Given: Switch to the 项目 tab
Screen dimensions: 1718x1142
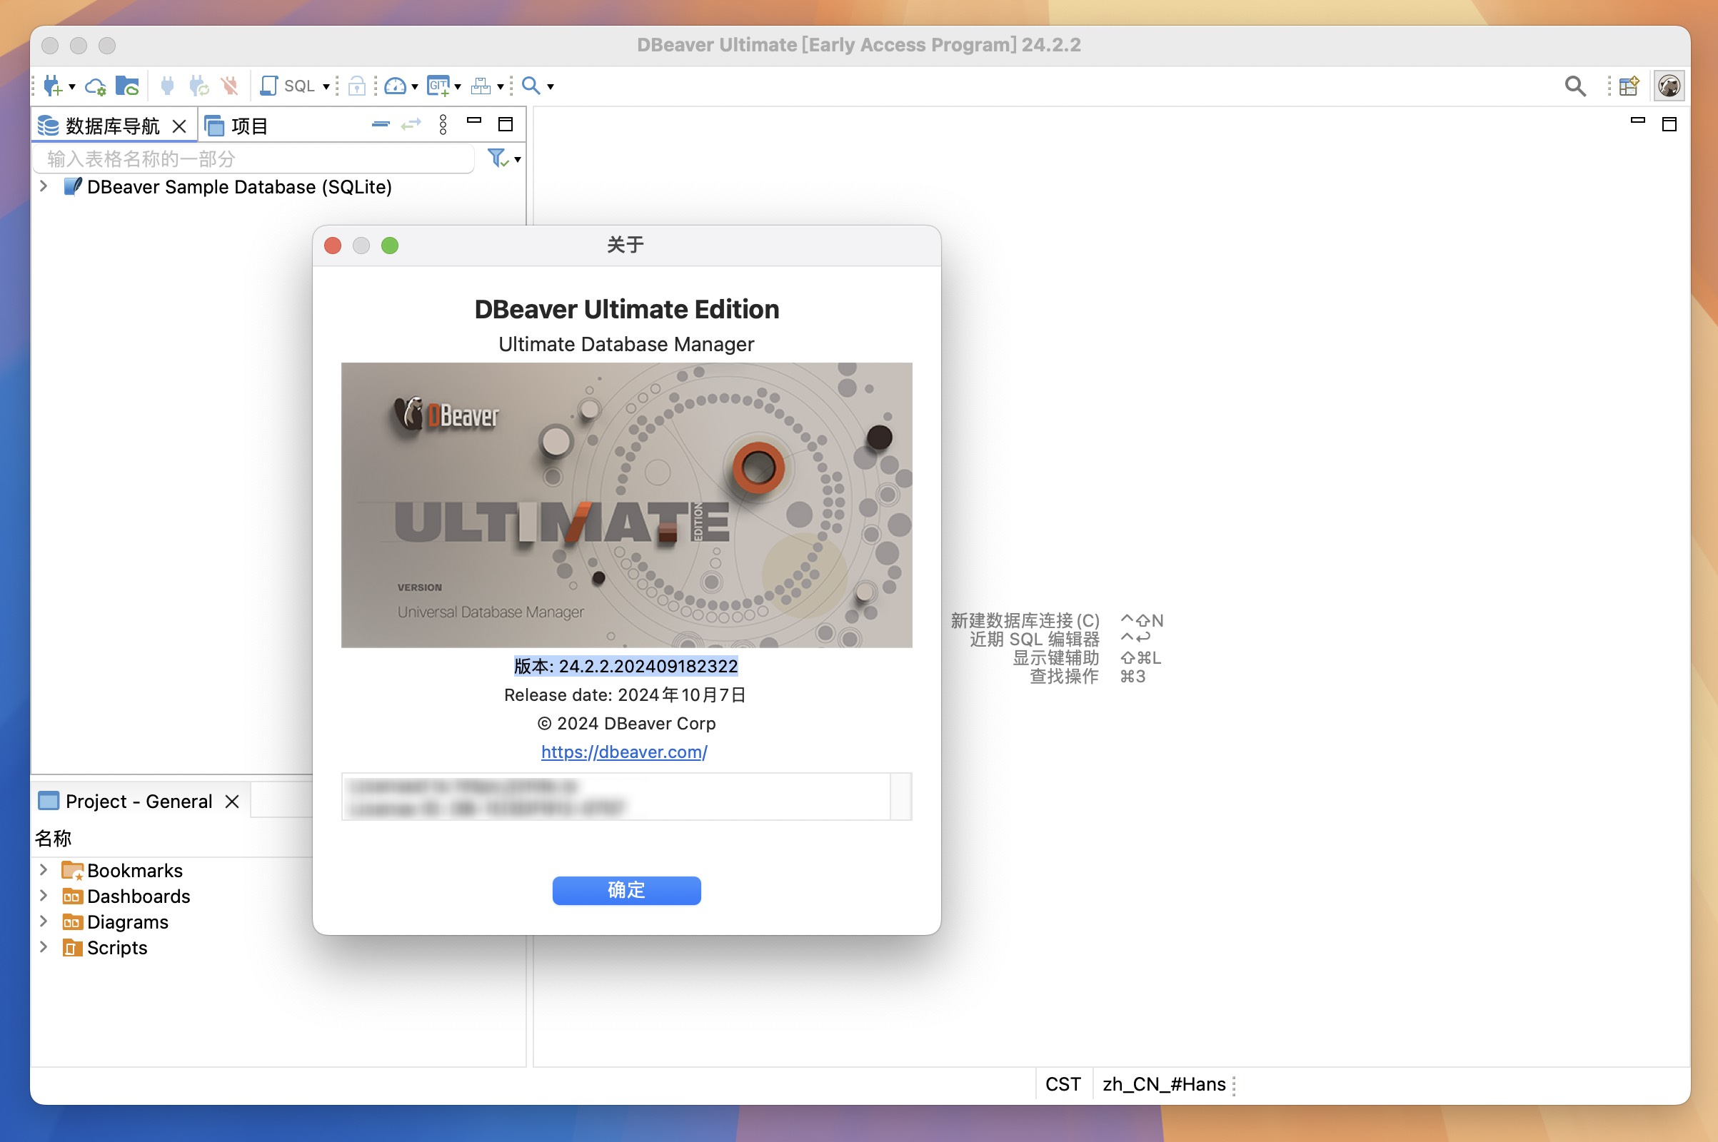Looking at the screenshot, I should tap(237, 126).
